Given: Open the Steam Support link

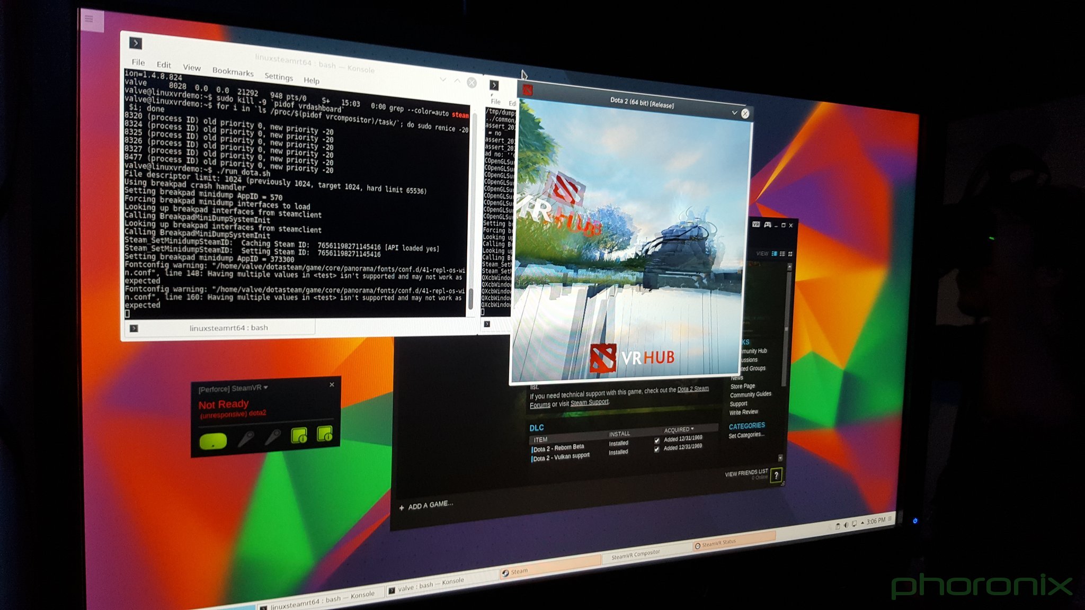Looking at the screenshot, I should pyautogui.click(x=589, y=402).
